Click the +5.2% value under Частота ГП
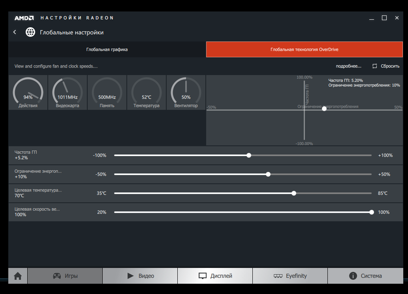Screen dimensions: 408x294 click(x=21, y=158)
